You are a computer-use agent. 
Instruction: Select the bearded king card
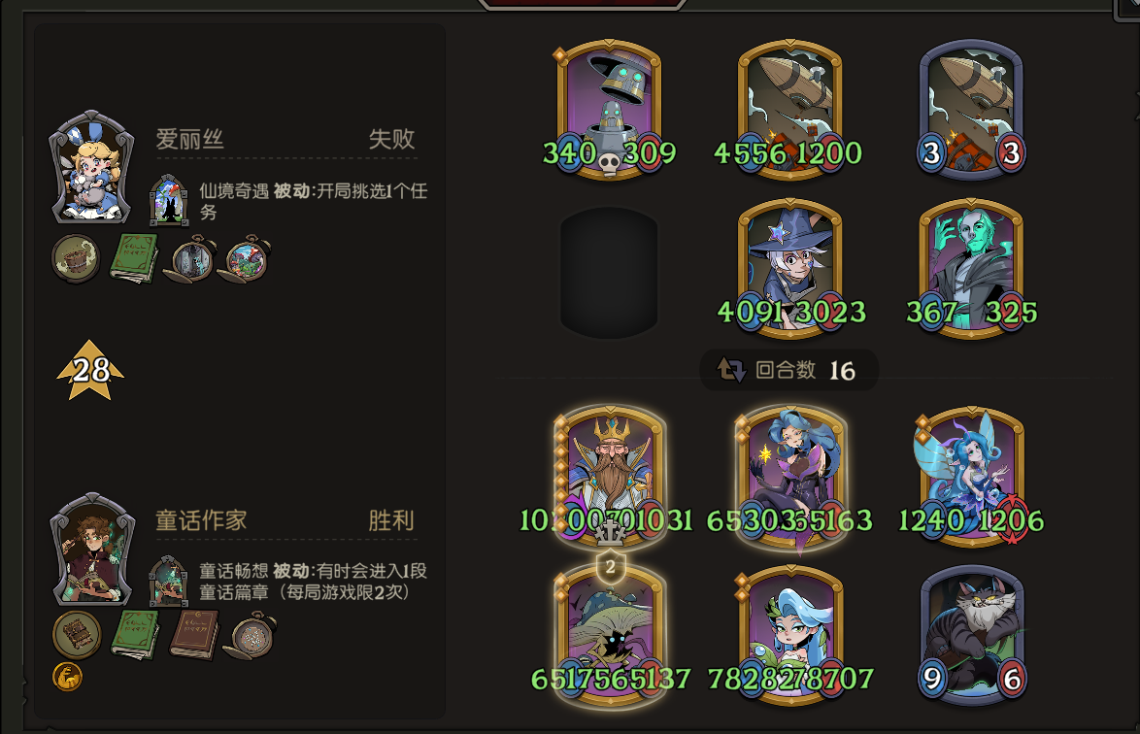pos(609,476)
